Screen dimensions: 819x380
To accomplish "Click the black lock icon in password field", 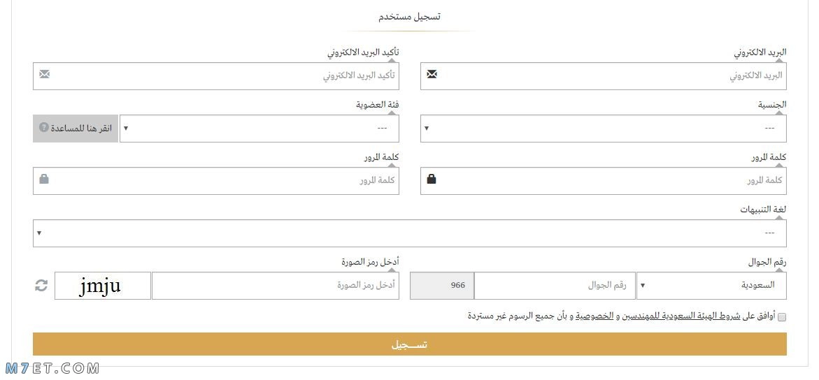I will pyautogui.click(x=432, y=179).
